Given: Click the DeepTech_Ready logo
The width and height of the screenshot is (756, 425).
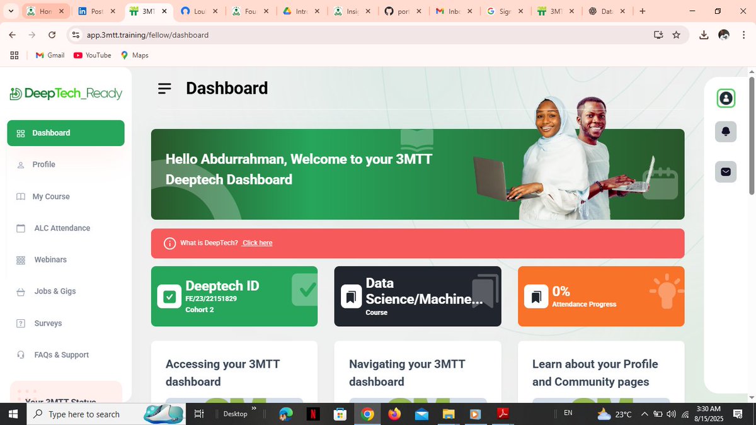Looking at the screenshot, I should (66, 93).
